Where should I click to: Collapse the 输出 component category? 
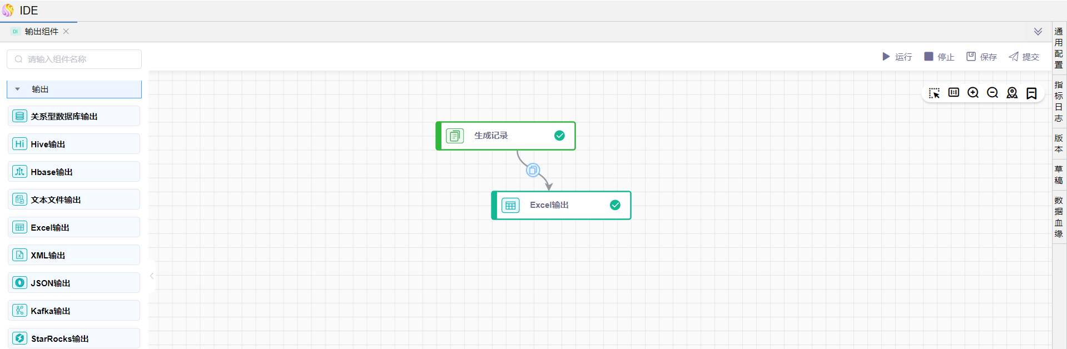(x=17, y=89)
